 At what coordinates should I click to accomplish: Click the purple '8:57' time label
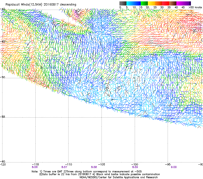coord(64,167)
